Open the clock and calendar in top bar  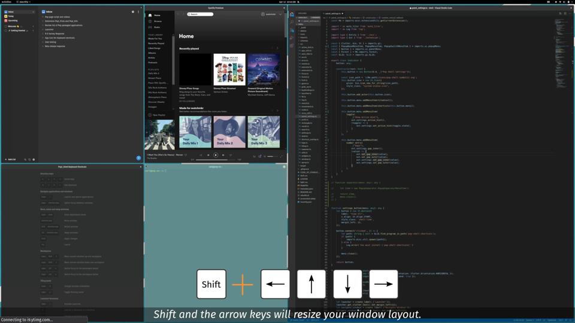287,2
